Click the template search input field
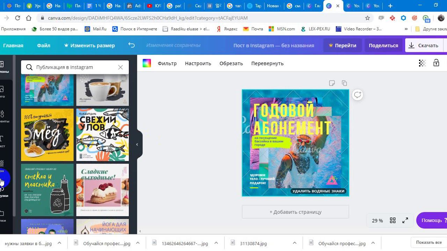Viewport: 447px width, 251px height. tap(75, 67)
